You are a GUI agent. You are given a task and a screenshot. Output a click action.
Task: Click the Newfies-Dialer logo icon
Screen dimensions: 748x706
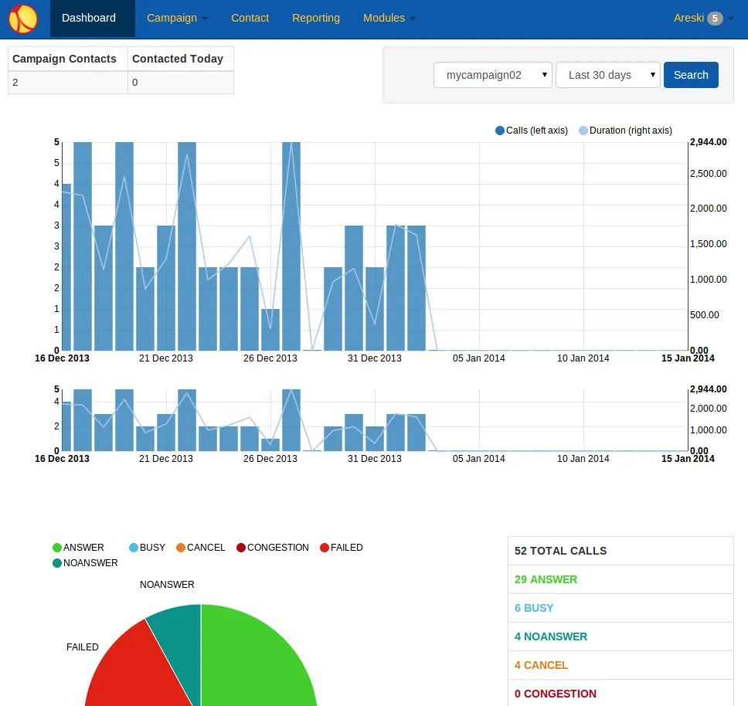[23, 19]
